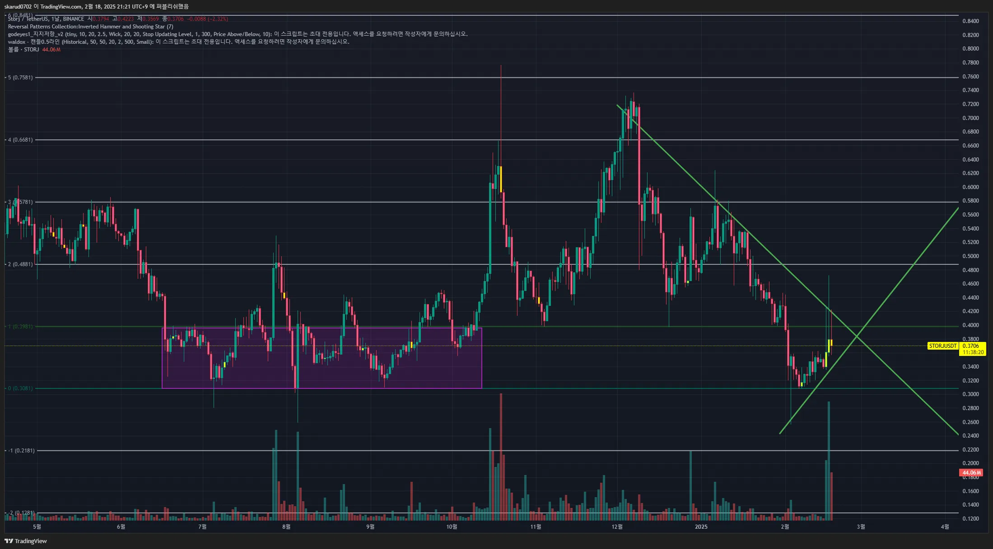The width and height of the screenshot is (993, 549).
Task: Click the 0.7600 price axis value
Action: 970,77
